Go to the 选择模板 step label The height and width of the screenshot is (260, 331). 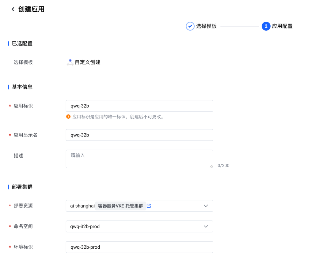[x=206, y=26]
